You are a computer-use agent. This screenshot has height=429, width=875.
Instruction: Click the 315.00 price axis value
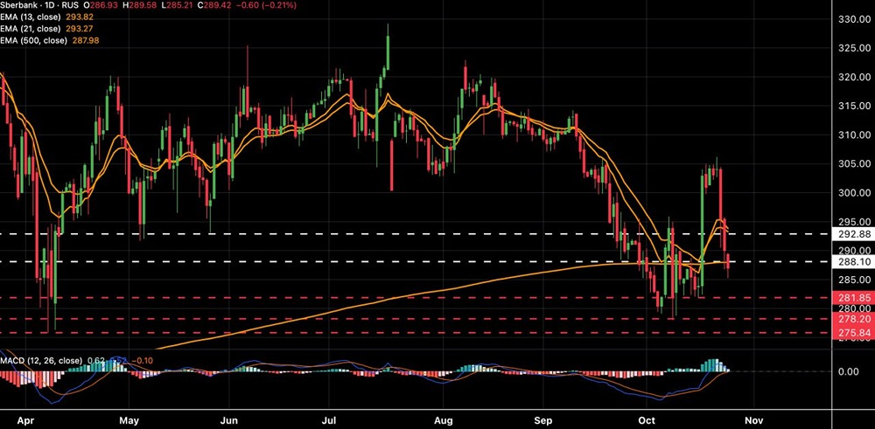pyautogui.click(x=854, y=106)
